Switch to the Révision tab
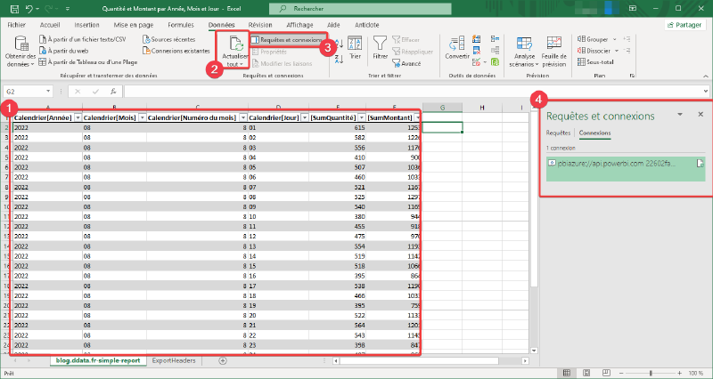Image resolution: width=713 pixels, height=379 pixels. (x=260, y=25)
